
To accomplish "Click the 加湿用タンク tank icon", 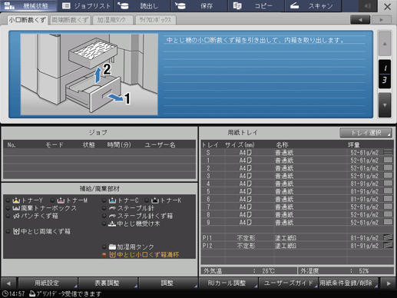I will click(x=112, y=247).
